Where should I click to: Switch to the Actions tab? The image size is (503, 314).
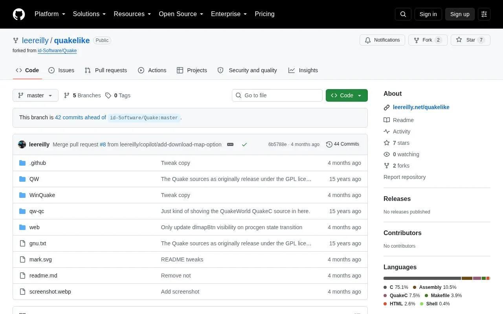click(x=152, y=70)
